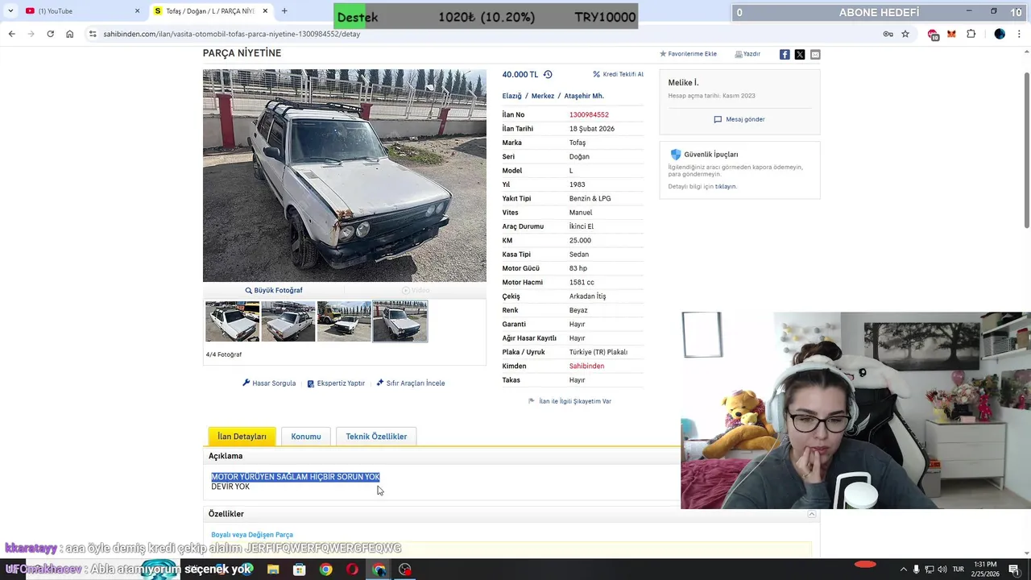Print the listing with Yazdır
Screen dimensions: 1031x580
tap(747, 54)
